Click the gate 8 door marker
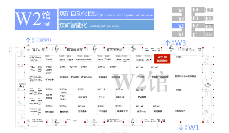 (171, 48)
